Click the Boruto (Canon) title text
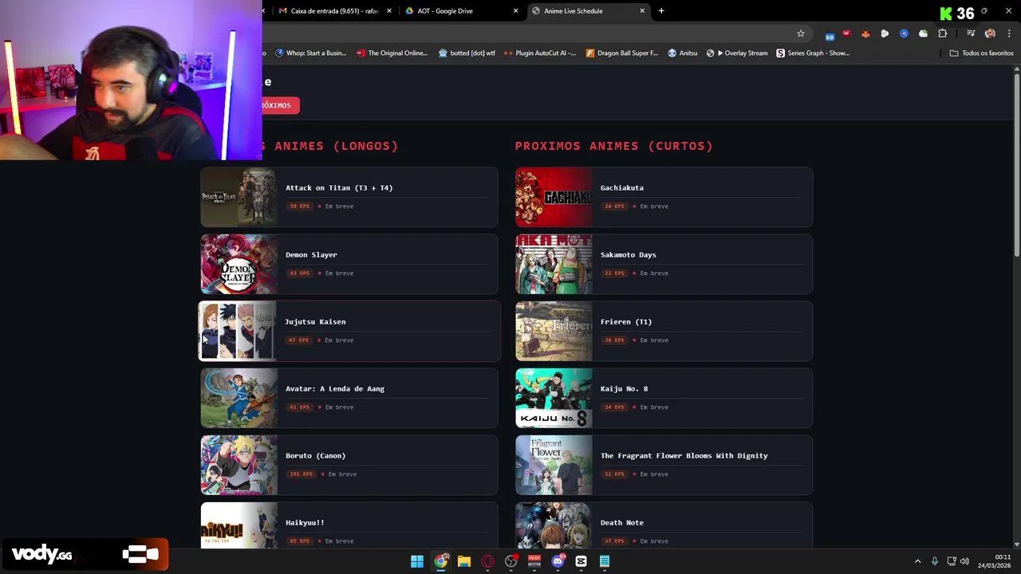 click(315, 455)
